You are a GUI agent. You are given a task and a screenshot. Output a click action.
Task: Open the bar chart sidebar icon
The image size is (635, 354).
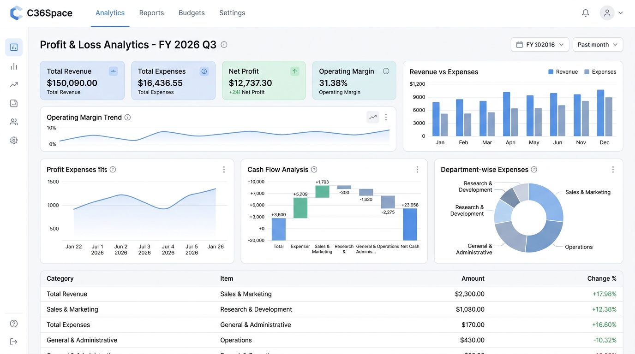[x=14, y=66]
